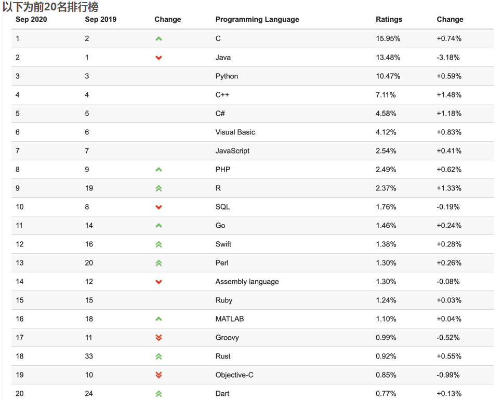The image size is (502, 401).
Task: Click the Visual Basic language cell
Action: [235, 132]
